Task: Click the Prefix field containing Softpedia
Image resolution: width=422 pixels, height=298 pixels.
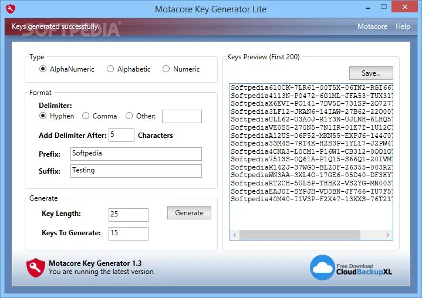Action: tap(136, 154)
